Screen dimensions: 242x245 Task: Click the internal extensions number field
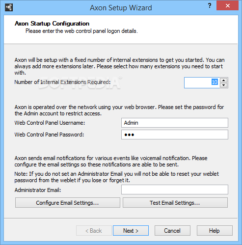coord(202,82)
